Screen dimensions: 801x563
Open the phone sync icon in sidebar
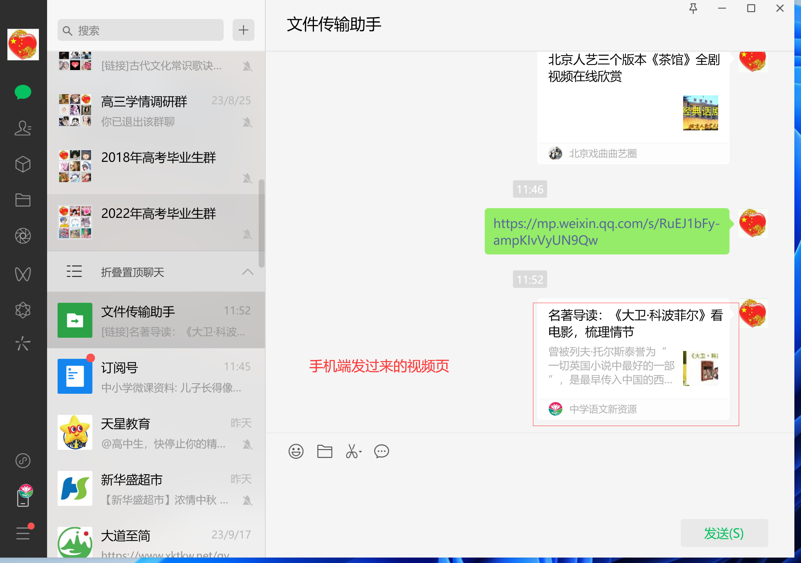click(x=24, y=495)
